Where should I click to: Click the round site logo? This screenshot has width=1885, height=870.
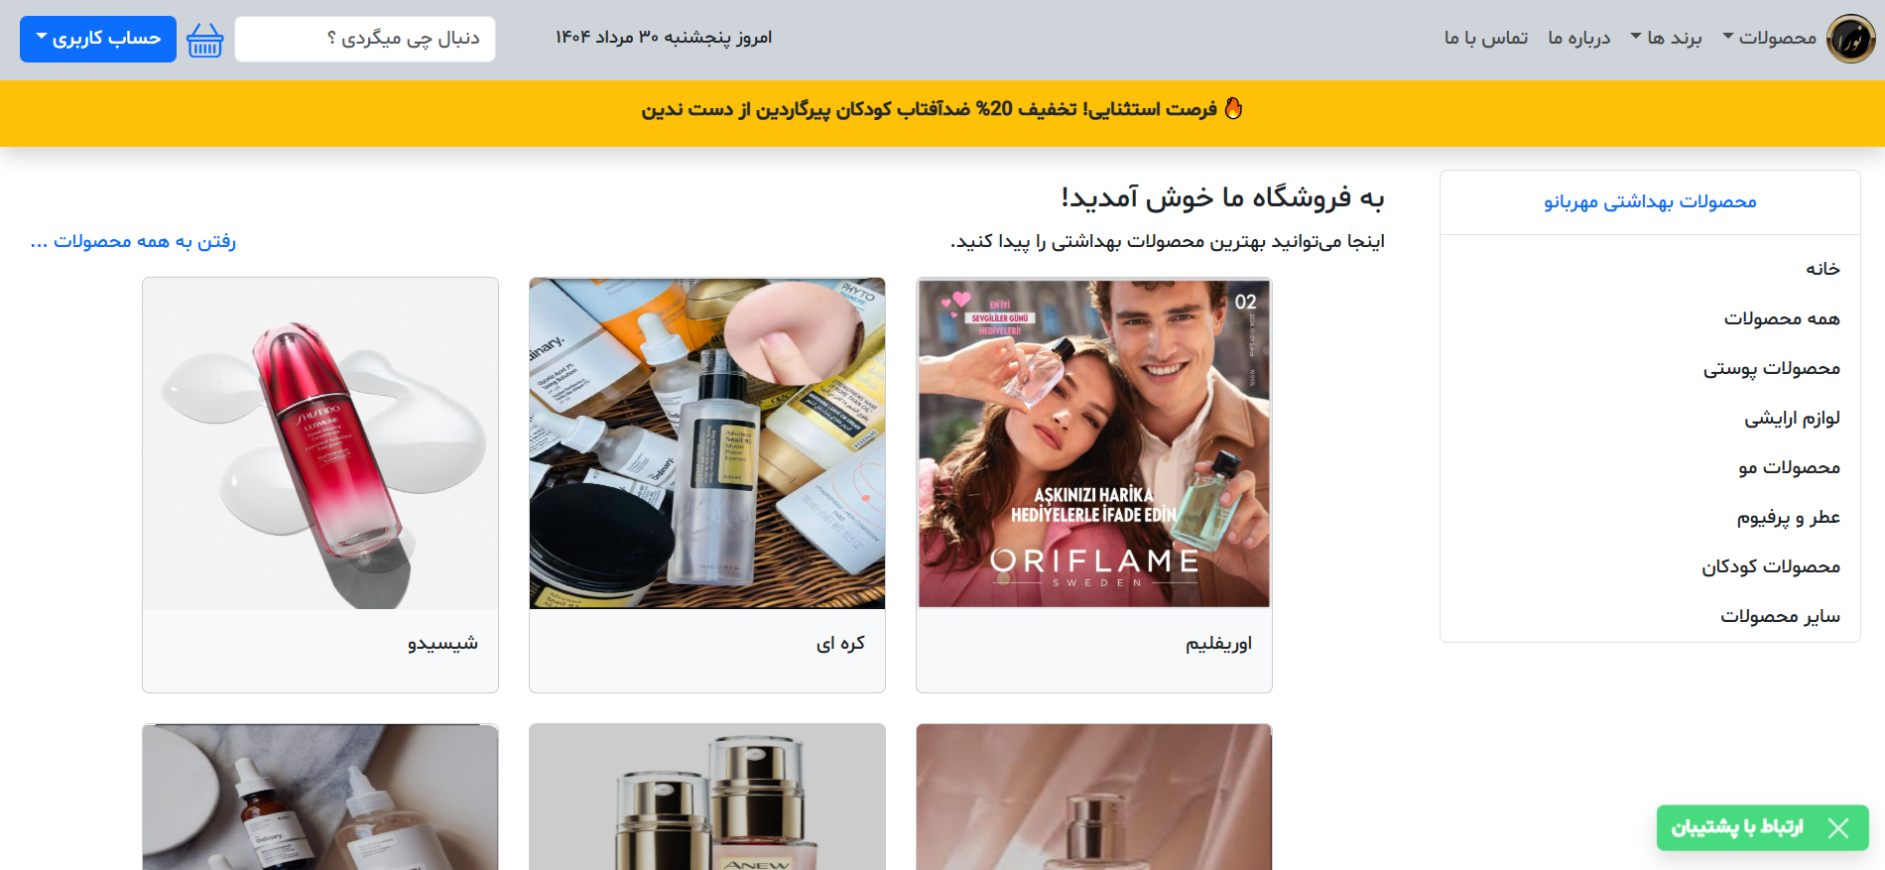coord(1850,39)
